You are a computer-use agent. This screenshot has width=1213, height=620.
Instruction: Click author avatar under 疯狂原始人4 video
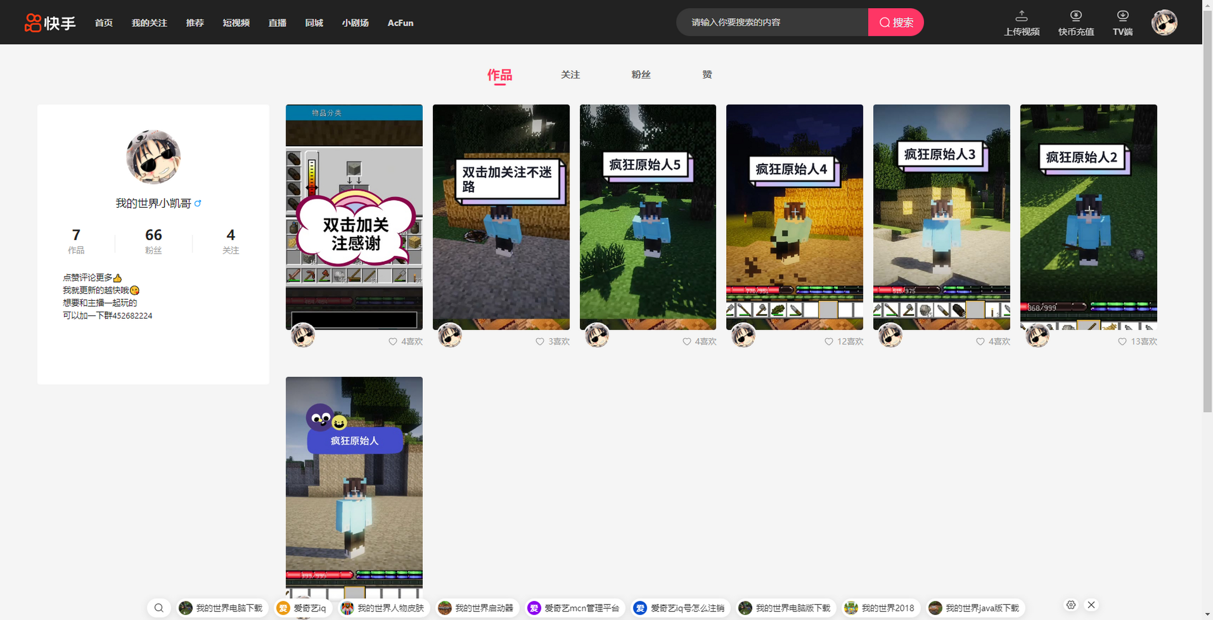[x=743, y=335]
